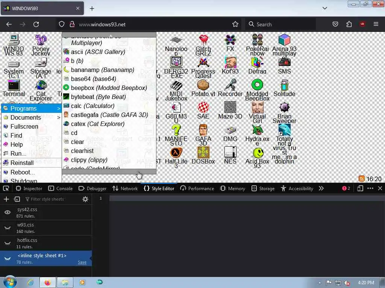Image resolution: width=385 pixels, height=288 pixels.
Task: Open the SAE red checkered ball icon
Action: tap(203, 111)
